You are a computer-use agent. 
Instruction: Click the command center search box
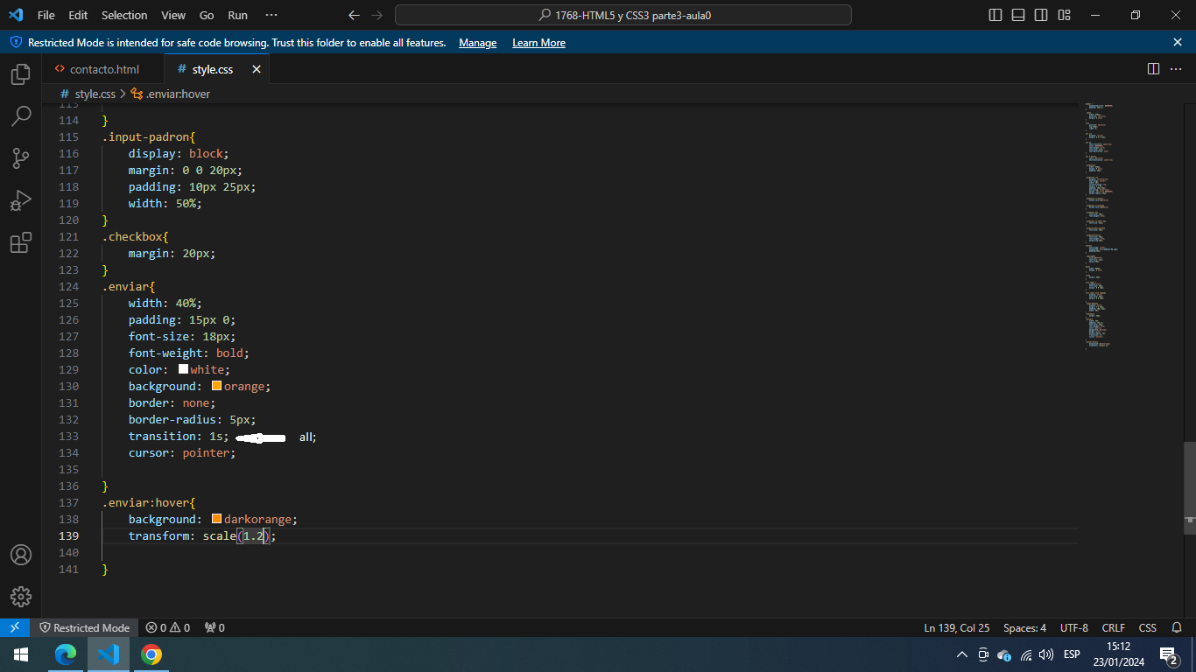click(623, 15)
